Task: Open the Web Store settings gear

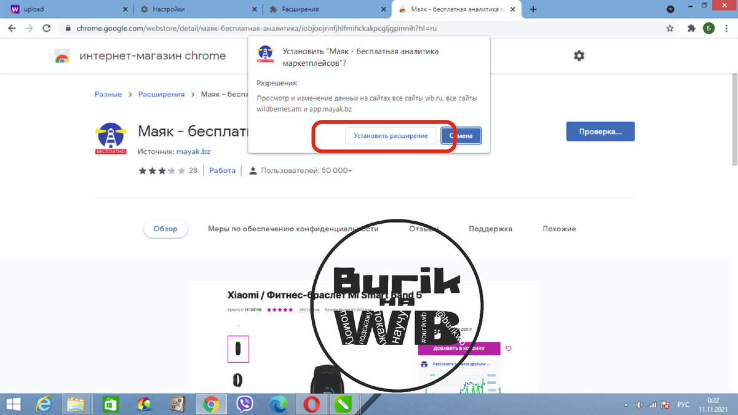Action: coord(579,56)
